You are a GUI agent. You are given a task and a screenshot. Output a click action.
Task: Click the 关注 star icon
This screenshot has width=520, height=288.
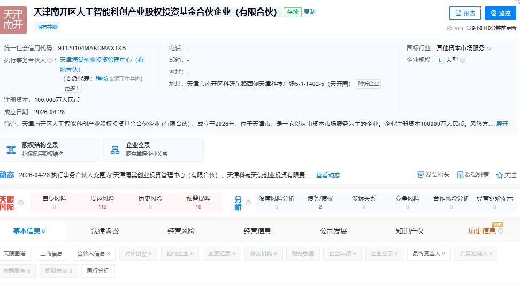pyautogui.click(x=500, y=175)
